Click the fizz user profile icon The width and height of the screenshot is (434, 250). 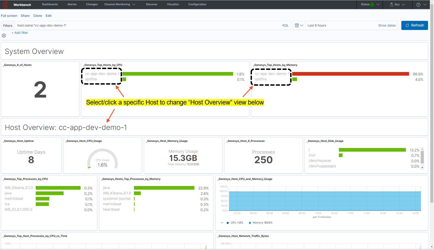pos(391,4)
